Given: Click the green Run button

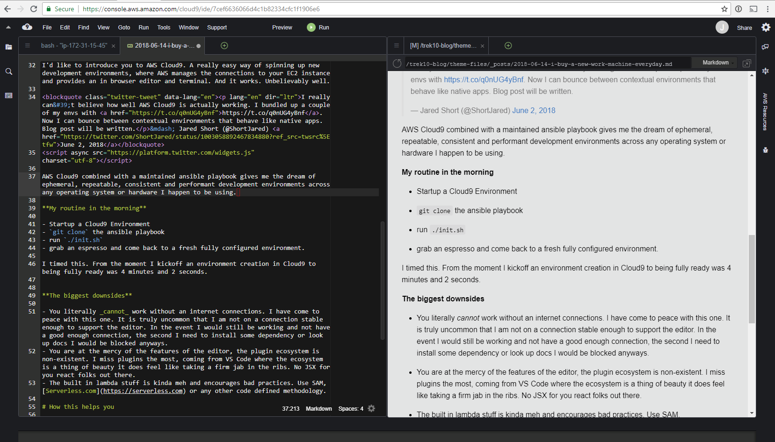Looking at the screenshot, I should click(318, 28).
